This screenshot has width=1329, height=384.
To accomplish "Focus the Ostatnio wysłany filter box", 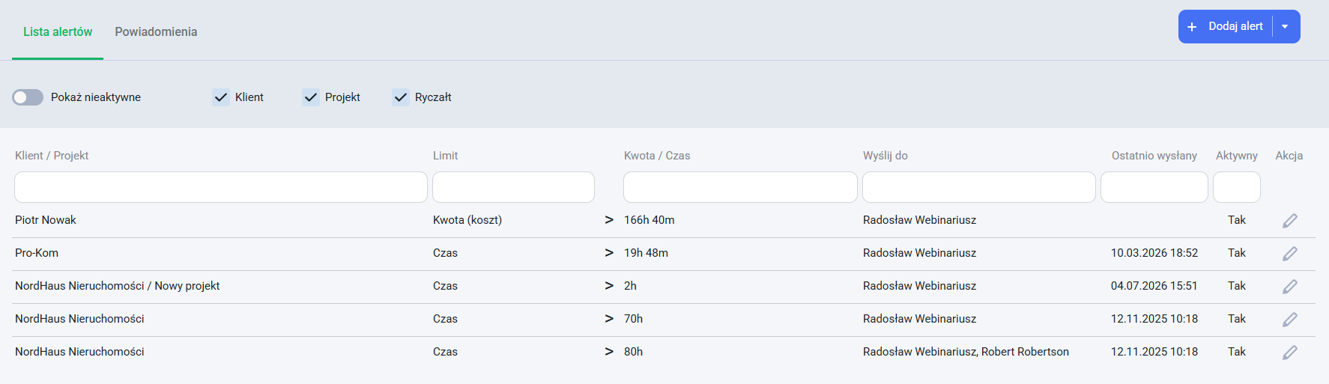I will (1154, 187).
